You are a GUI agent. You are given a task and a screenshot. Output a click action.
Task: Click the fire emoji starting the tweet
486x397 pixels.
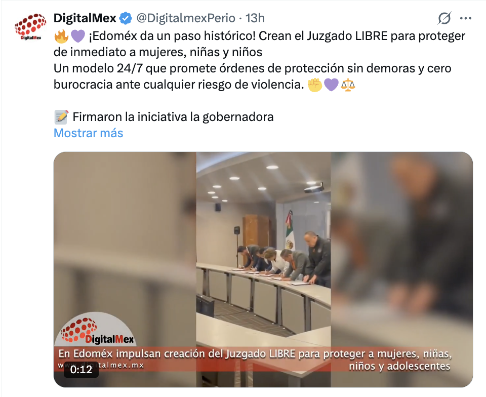(x=61, y=36)
